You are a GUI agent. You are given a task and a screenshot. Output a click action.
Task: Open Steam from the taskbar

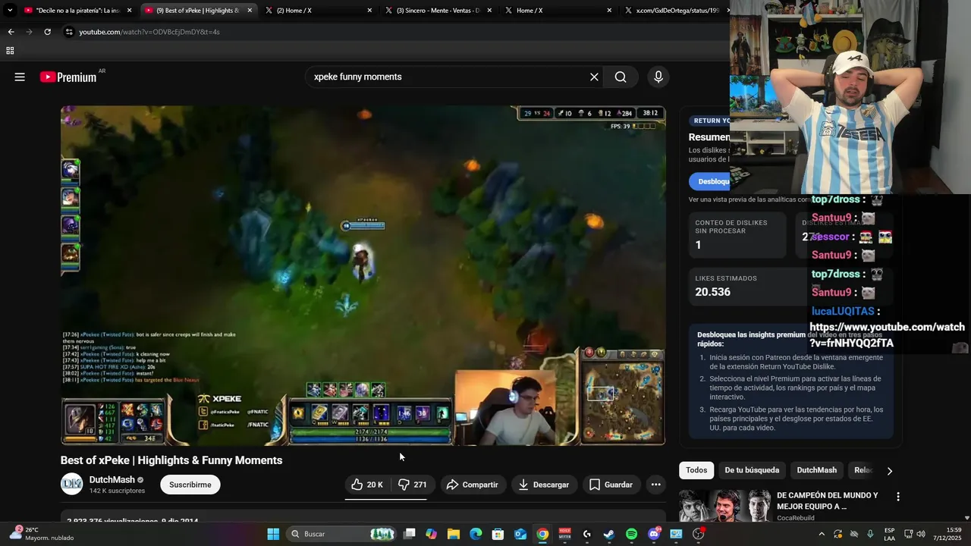609,534
